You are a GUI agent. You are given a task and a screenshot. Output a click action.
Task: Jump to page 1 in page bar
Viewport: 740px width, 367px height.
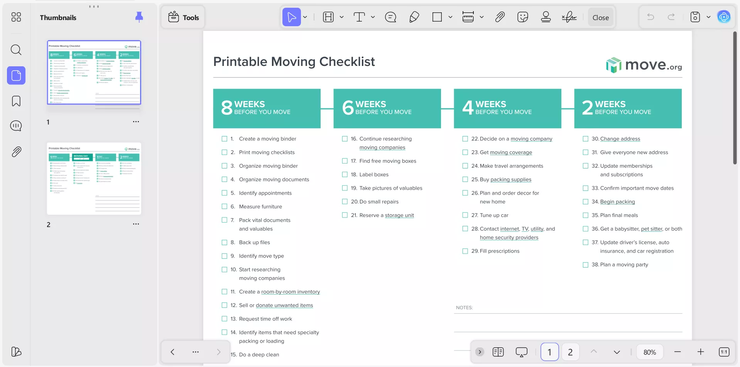(x=549, y=352)
